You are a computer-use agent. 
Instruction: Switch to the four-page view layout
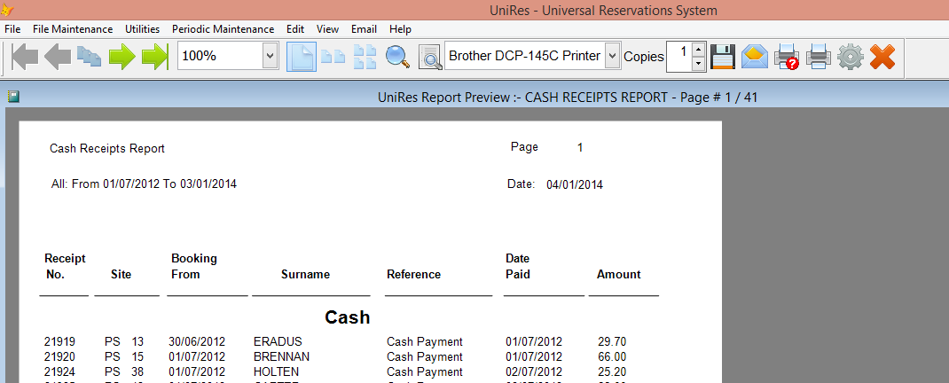365,57
